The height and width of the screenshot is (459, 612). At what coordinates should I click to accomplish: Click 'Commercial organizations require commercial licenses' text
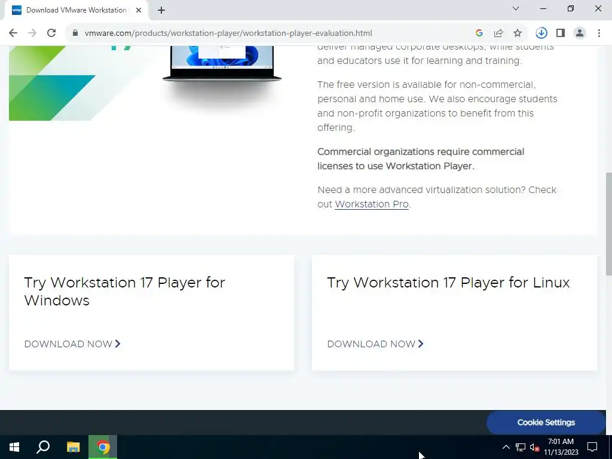421,159
